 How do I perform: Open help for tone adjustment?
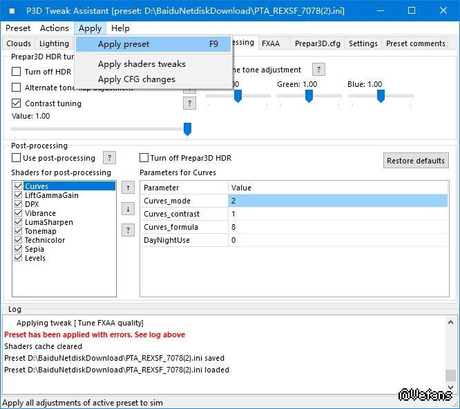(x=318, y=70)
